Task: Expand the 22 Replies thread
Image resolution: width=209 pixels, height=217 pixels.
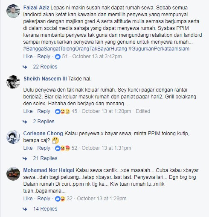Action: [45, 67]
